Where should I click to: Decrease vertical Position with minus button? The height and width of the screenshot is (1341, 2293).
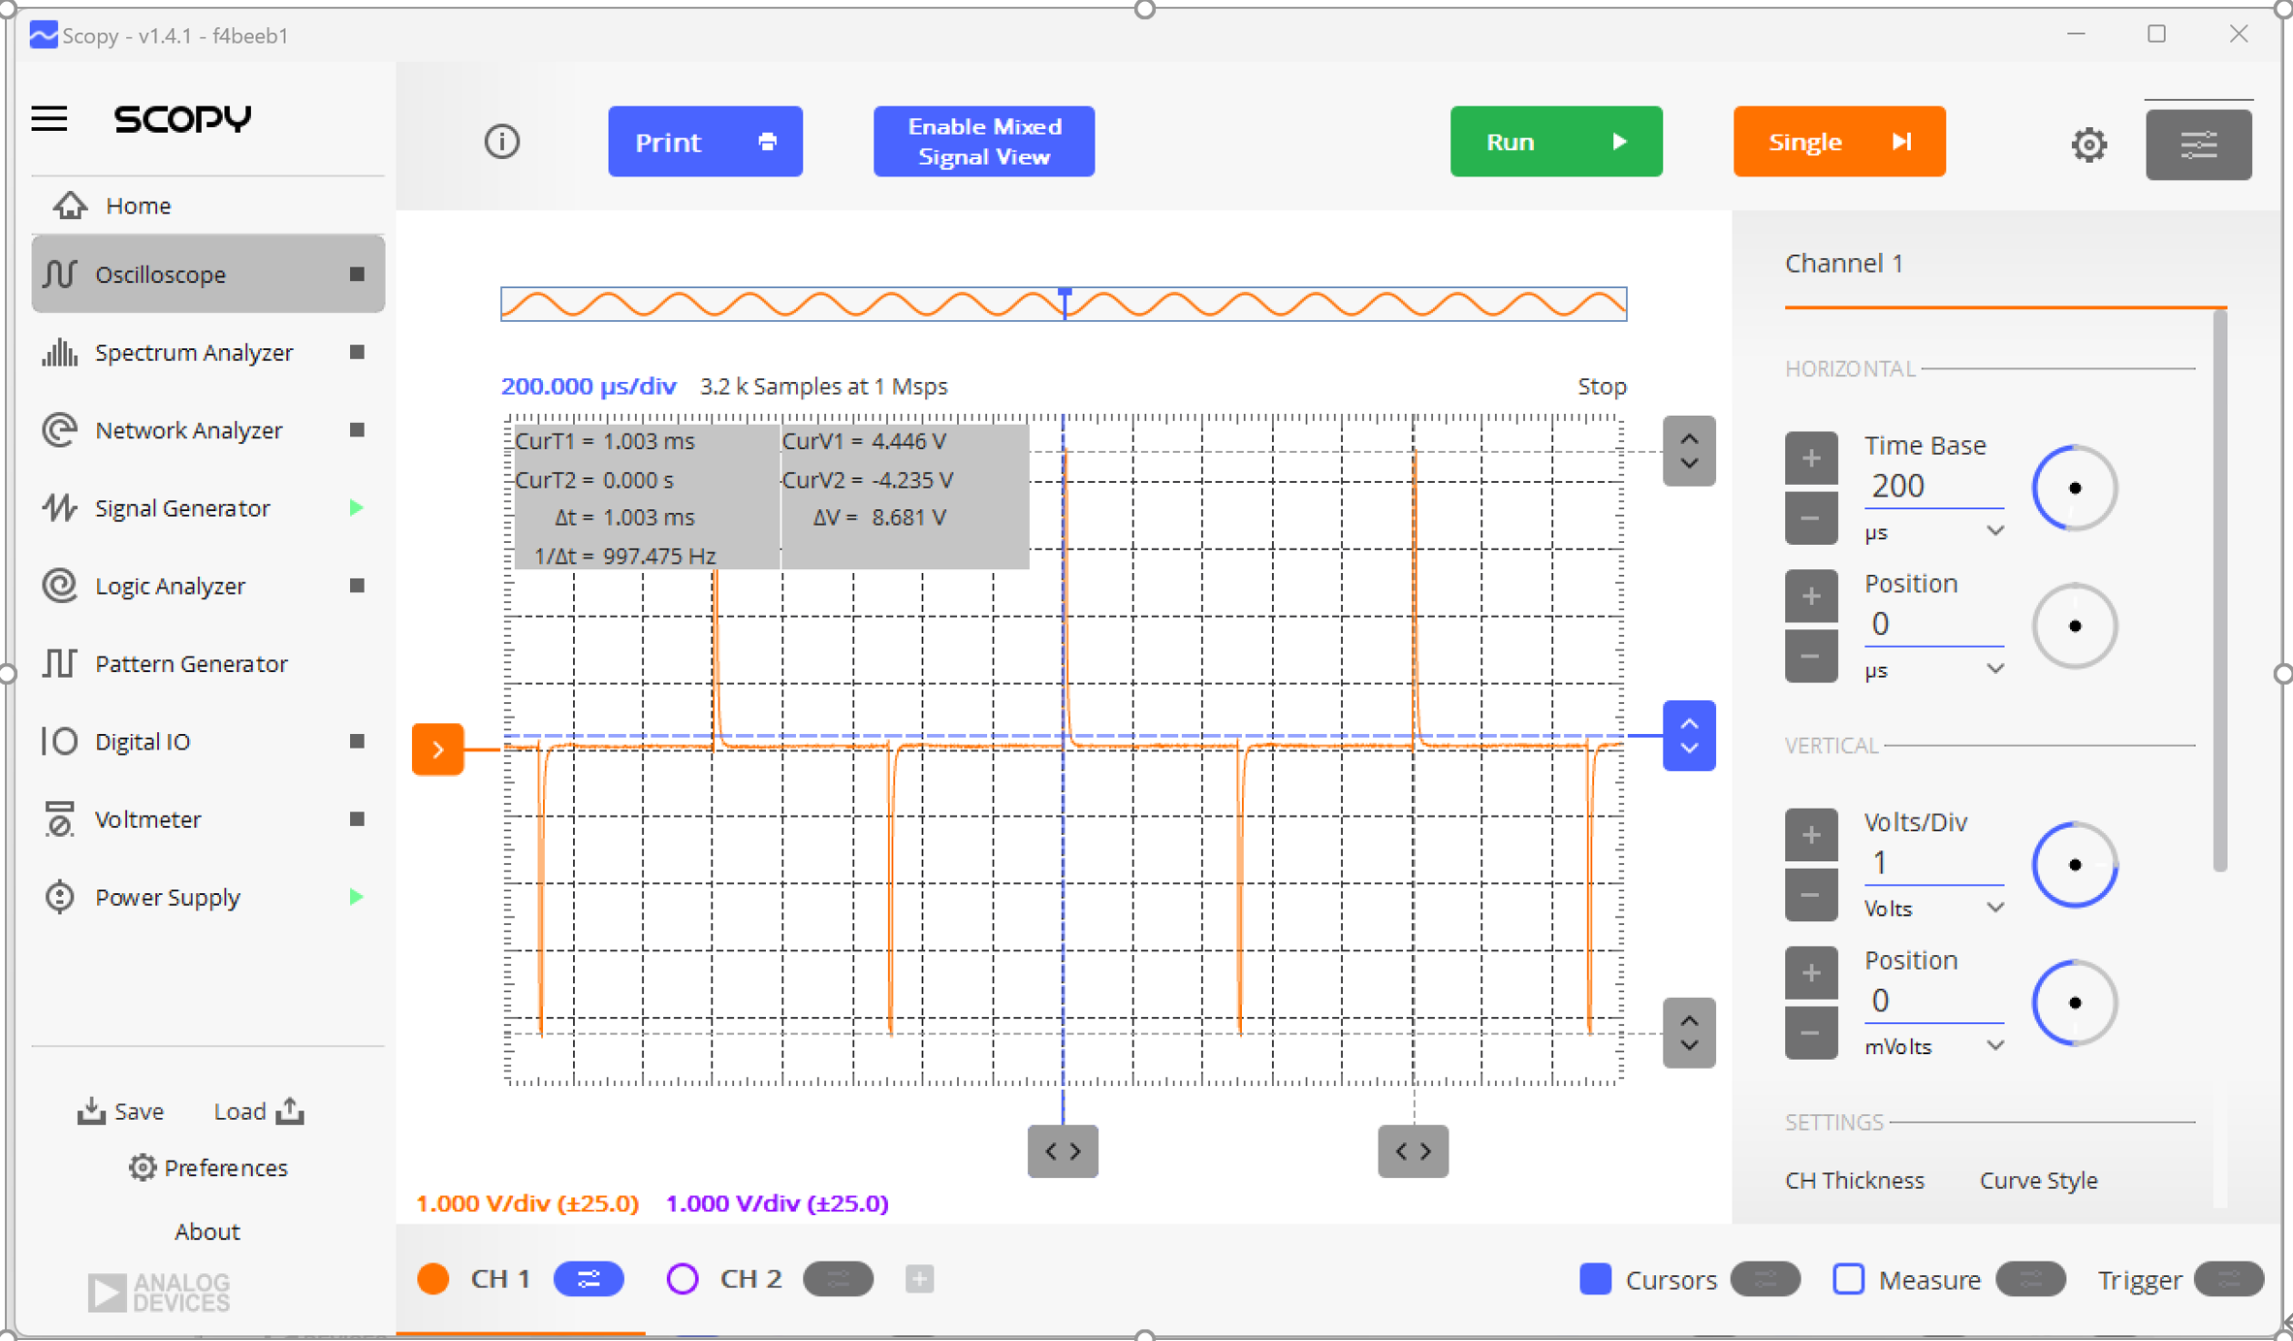tap(1810, 1033)
